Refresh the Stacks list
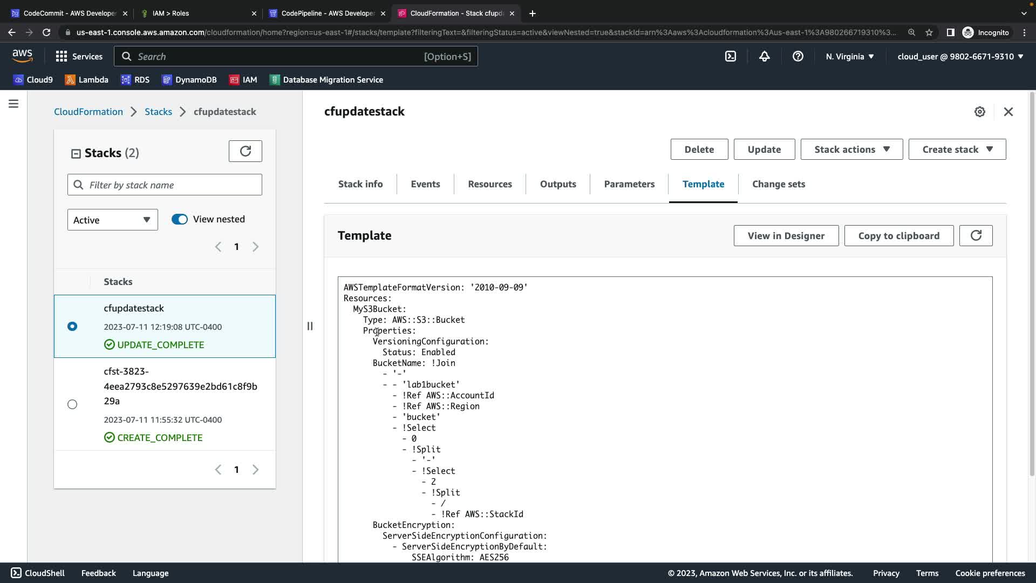 point(245,151)
